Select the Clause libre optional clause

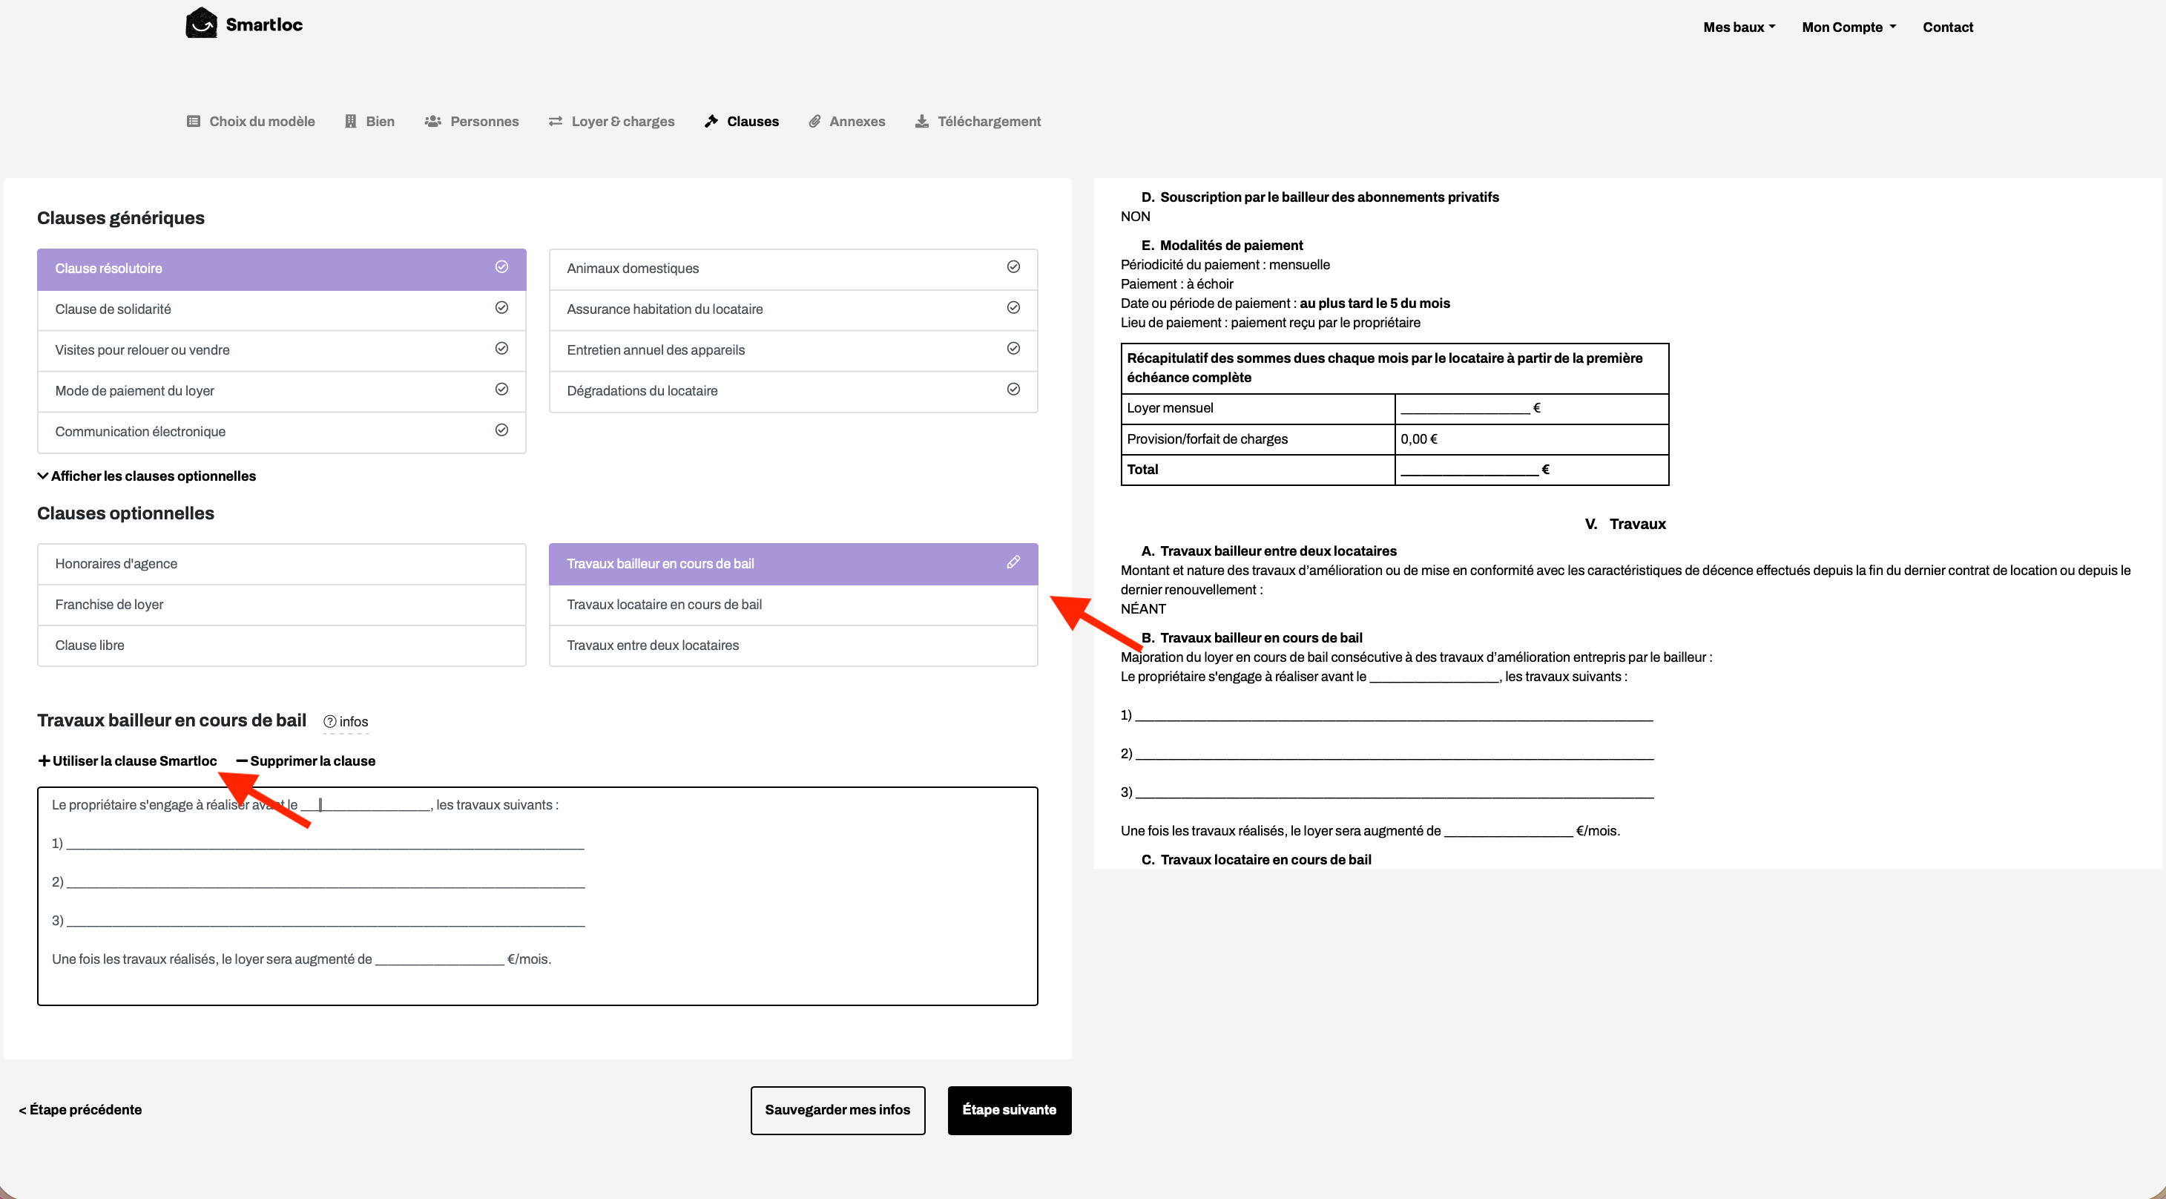pyautogui.click(x=282, y=645)
